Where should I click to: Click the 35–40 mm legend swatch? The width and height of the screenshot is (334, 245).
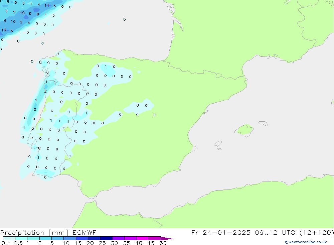coord(131,238)
